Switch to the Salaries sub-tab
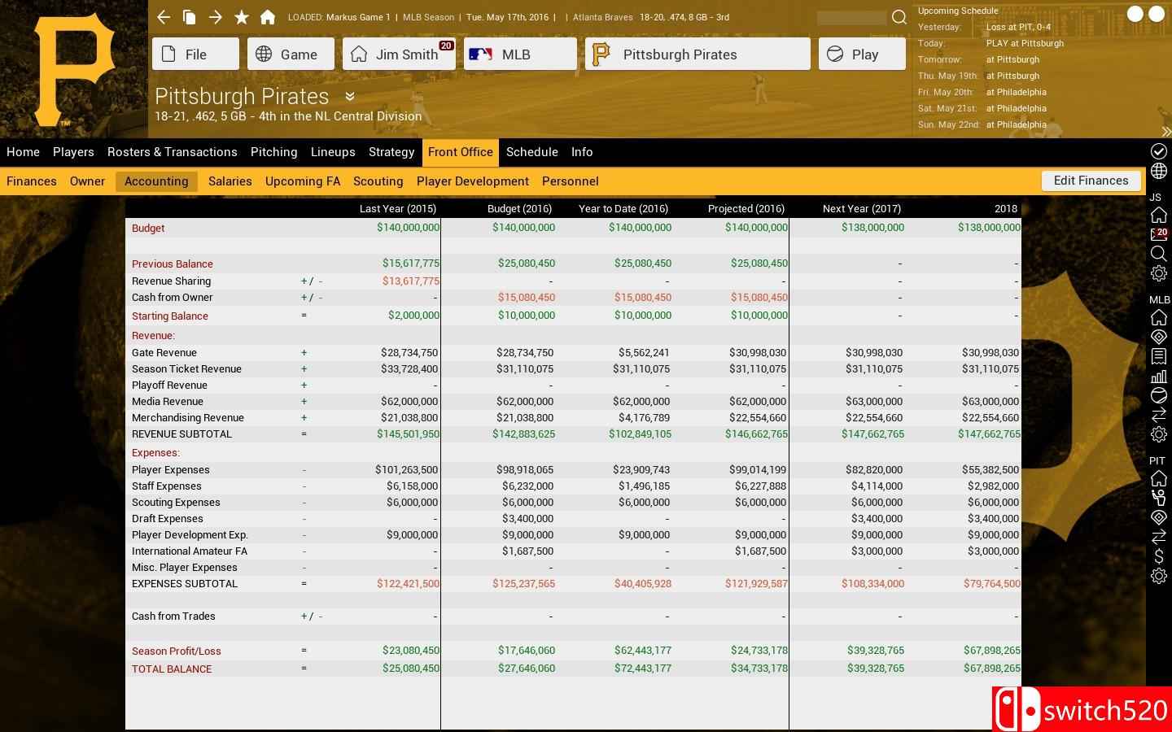This screenshot has height=732, width=1172. (230, 181)
